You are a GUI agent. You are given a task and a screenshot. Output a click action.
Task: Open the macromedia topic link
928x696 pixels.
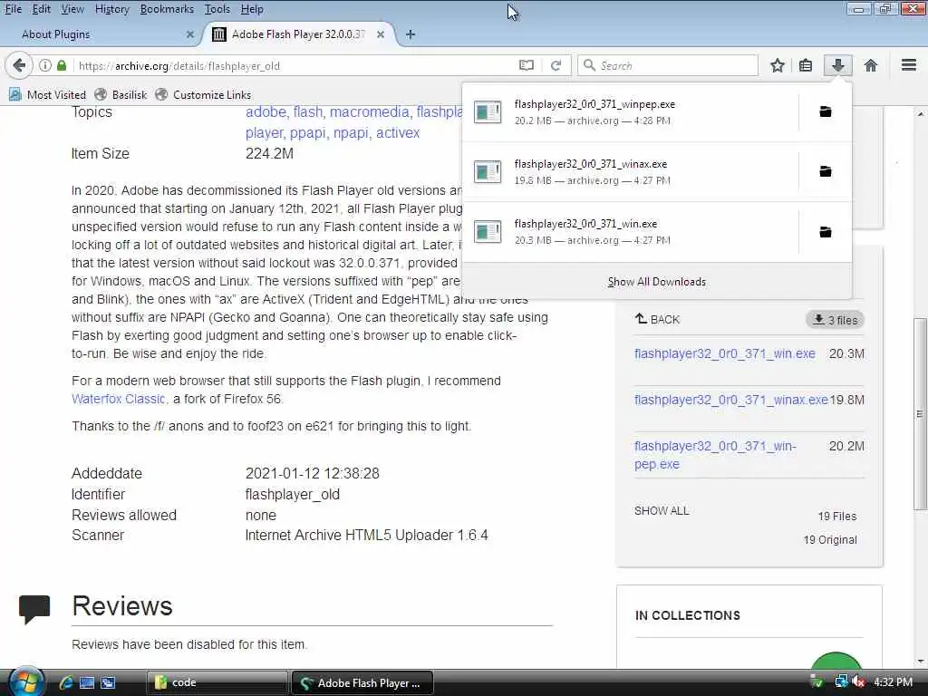pos(370,111)
